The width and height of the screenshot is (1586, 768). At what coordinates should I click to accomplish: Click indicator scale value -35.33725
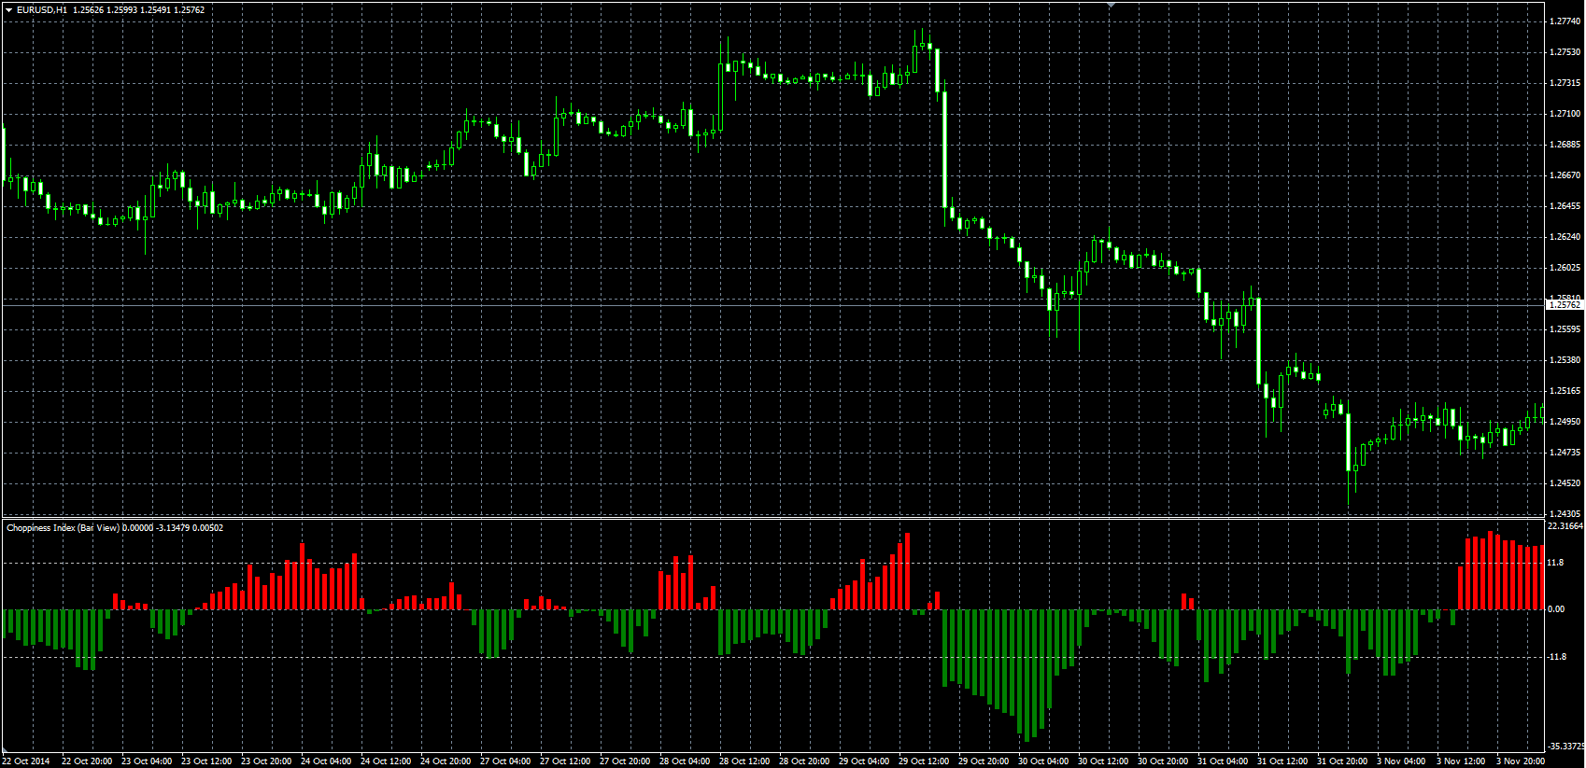point(1565,747)
